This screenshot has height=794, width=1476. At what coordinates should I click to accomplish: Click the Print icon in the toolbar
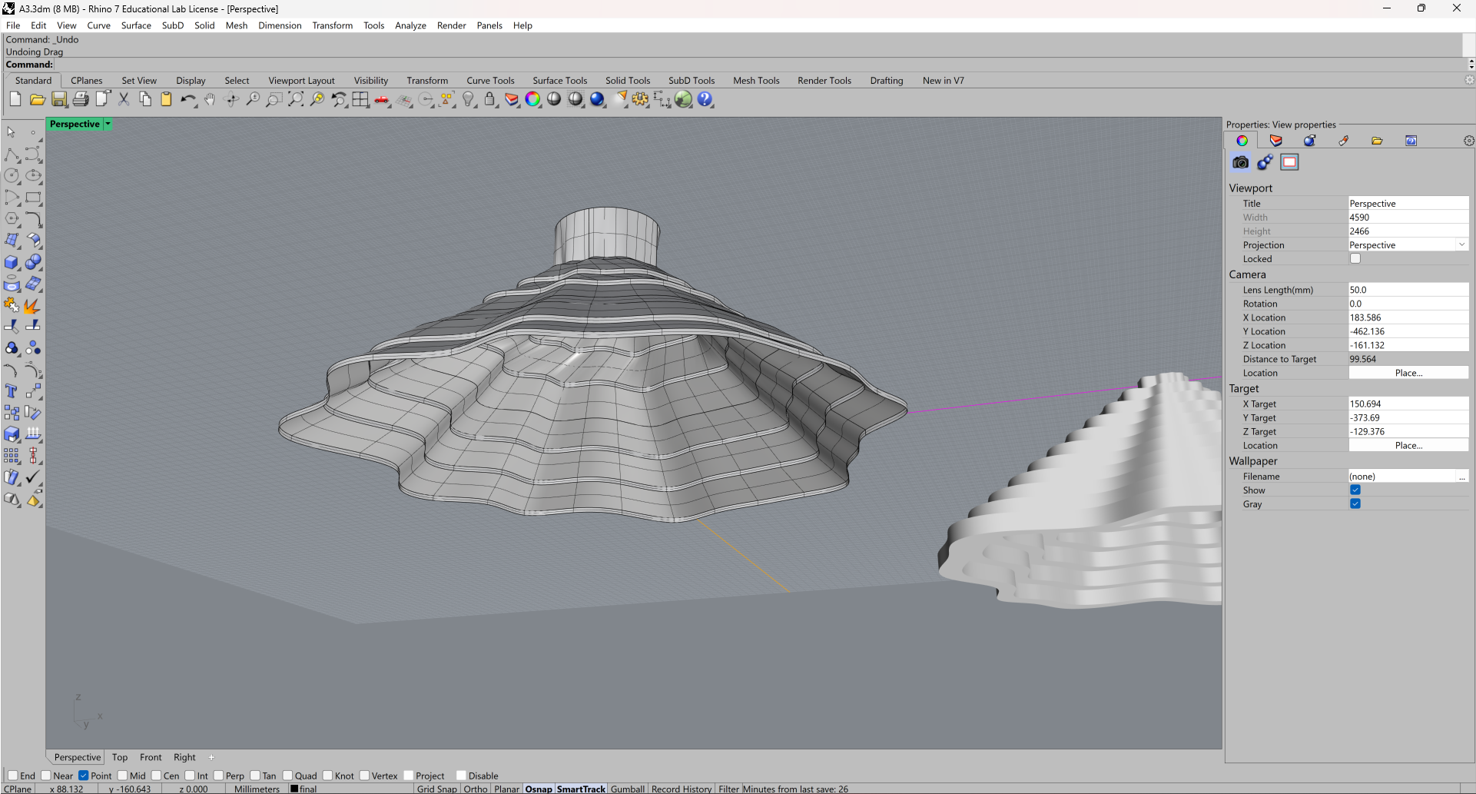[81, 99]
